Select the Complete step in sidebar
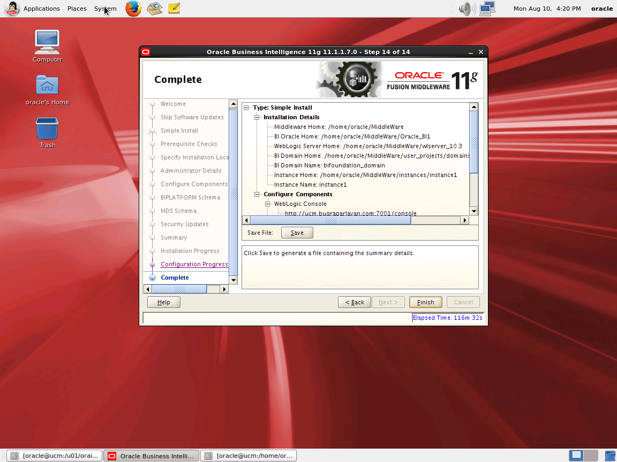Screen dimensions: 617x462 175,278
